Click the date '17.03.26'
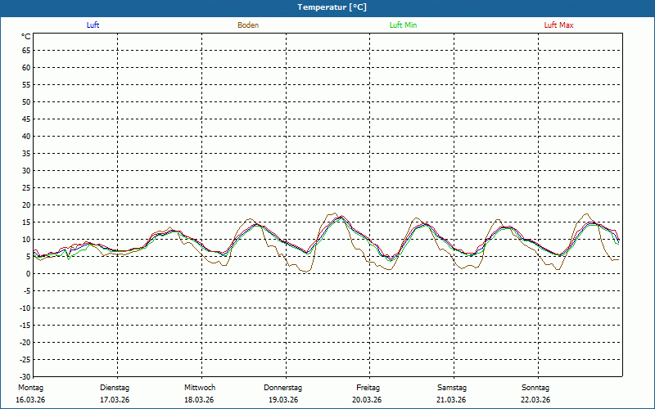The image size is (655, 409). coord(115,400)
